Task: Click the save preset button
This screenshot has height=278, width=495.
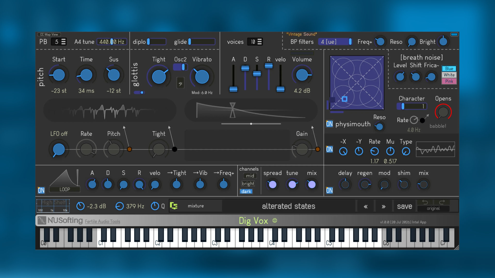Action: point(405,206)
